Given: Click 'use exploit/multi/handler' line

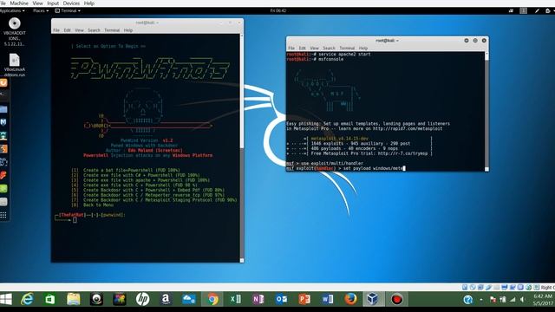Looking at the screenshot, I should (324, 164).
